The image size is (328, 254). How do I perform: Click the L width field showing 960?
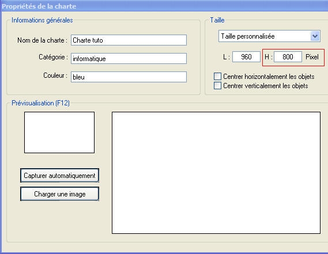point(246,56)
